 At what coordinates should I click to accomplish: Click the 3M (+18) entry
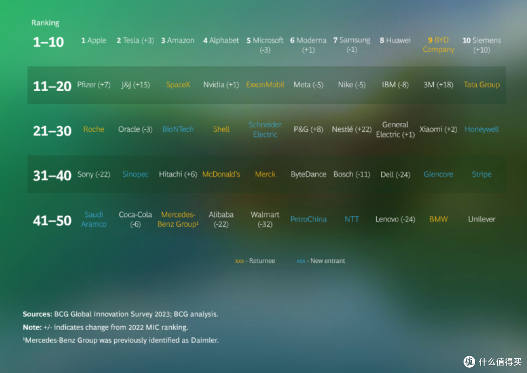[438, 85]
